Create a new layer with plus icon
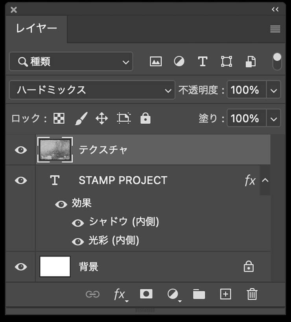Image resolution: width=291 pixels, height=322 pixels. pyautogui.click(x=225, y=294)
